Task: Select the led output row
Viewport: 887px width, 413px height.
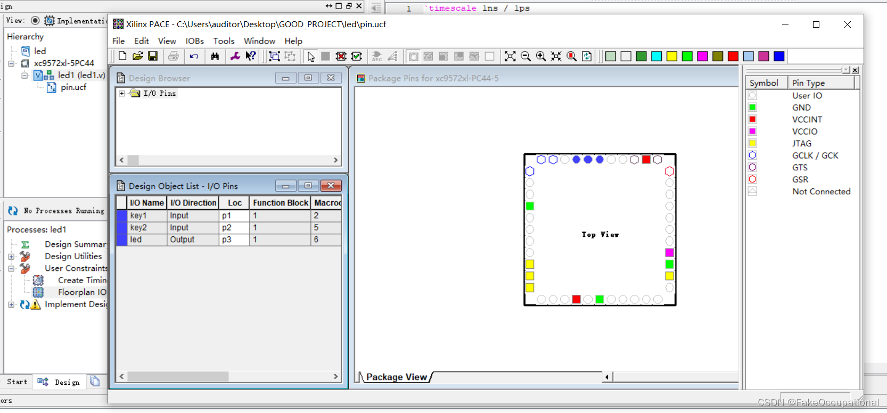Action: click(x=229, y=239)
